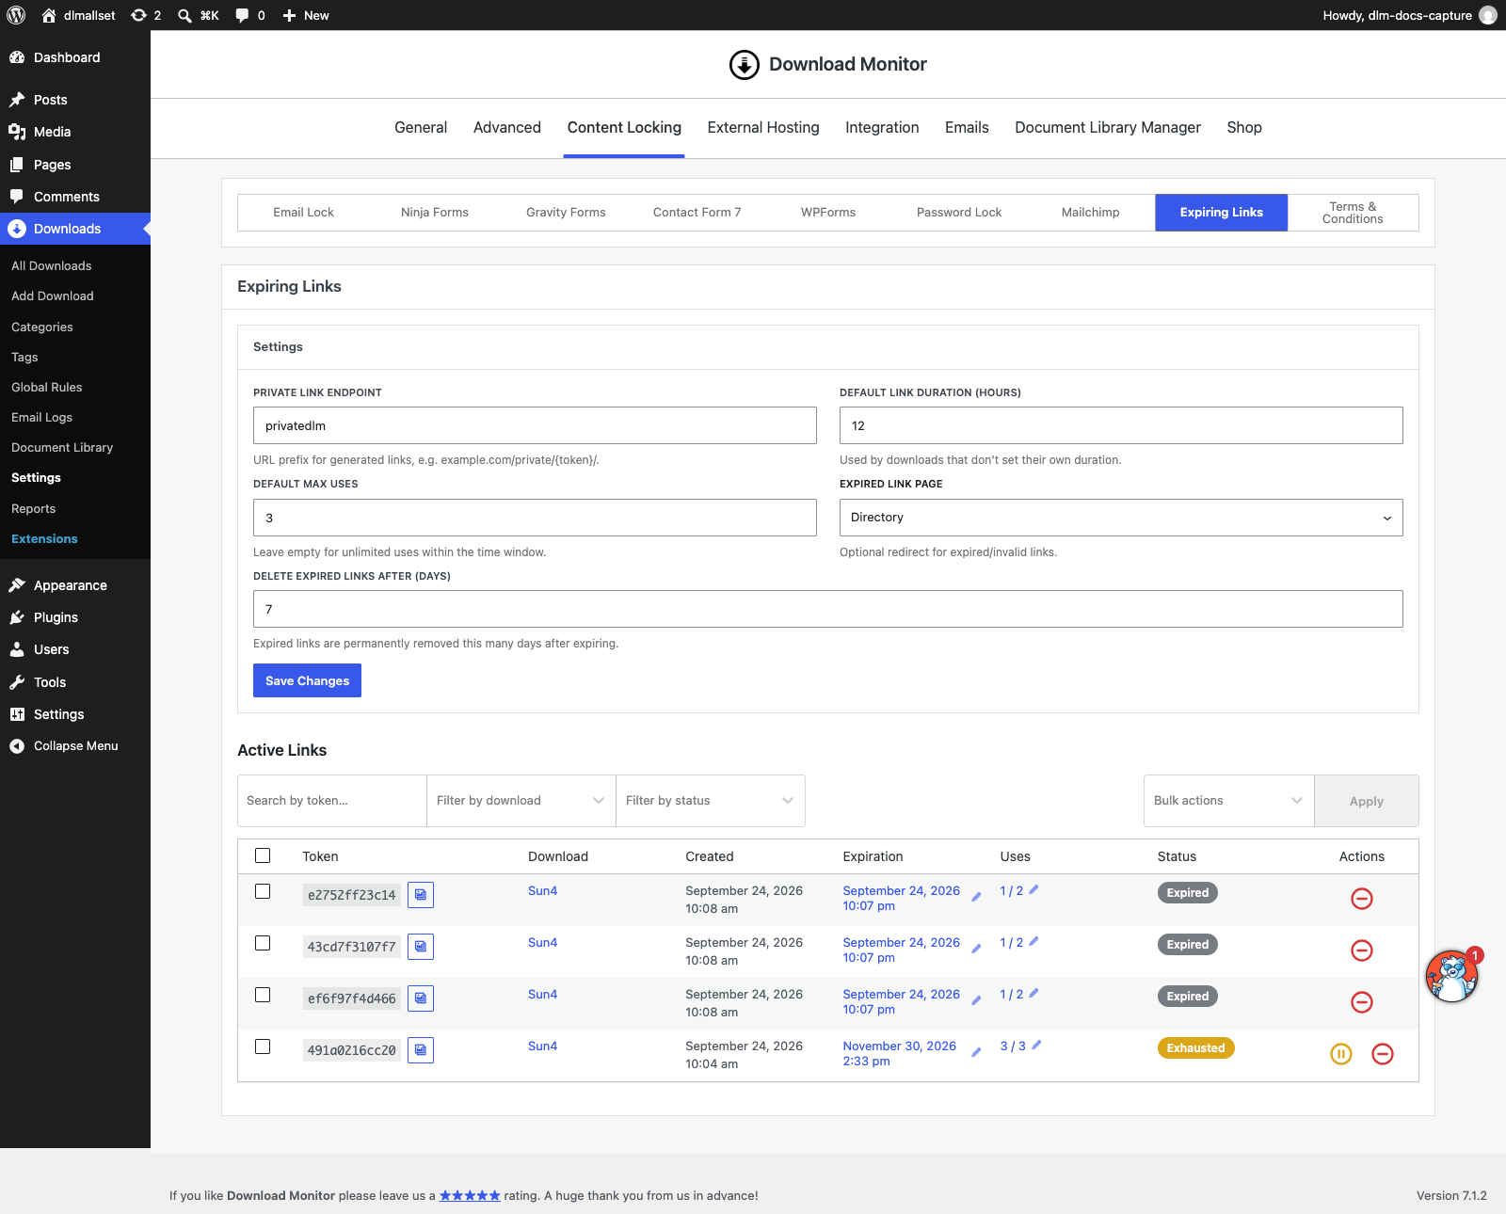
Task: Select the Email Lock sub-tab
Action: (x=303, y=213)
